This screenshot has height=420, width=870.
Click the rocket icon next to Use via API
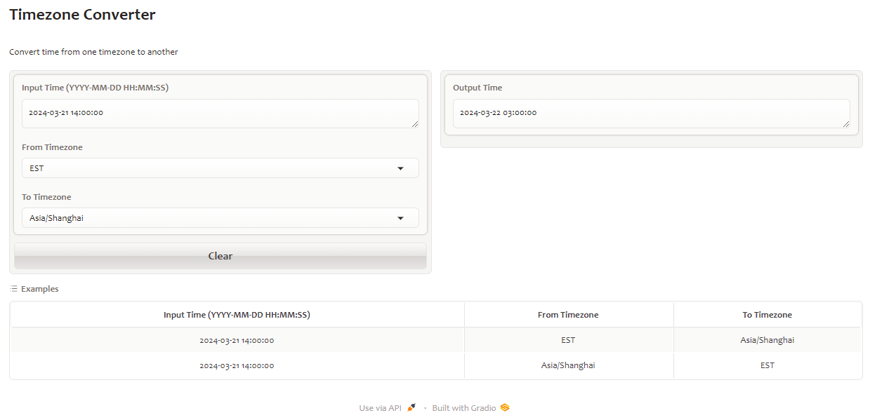tap(411, 407)
